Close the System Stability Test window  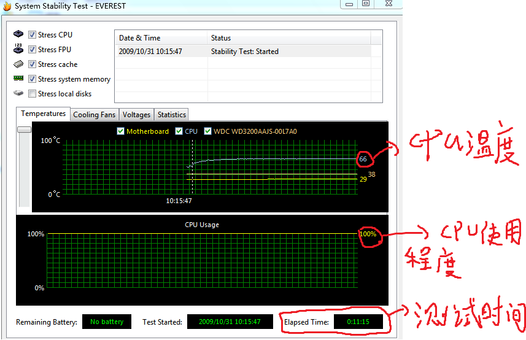click(389, 4)
